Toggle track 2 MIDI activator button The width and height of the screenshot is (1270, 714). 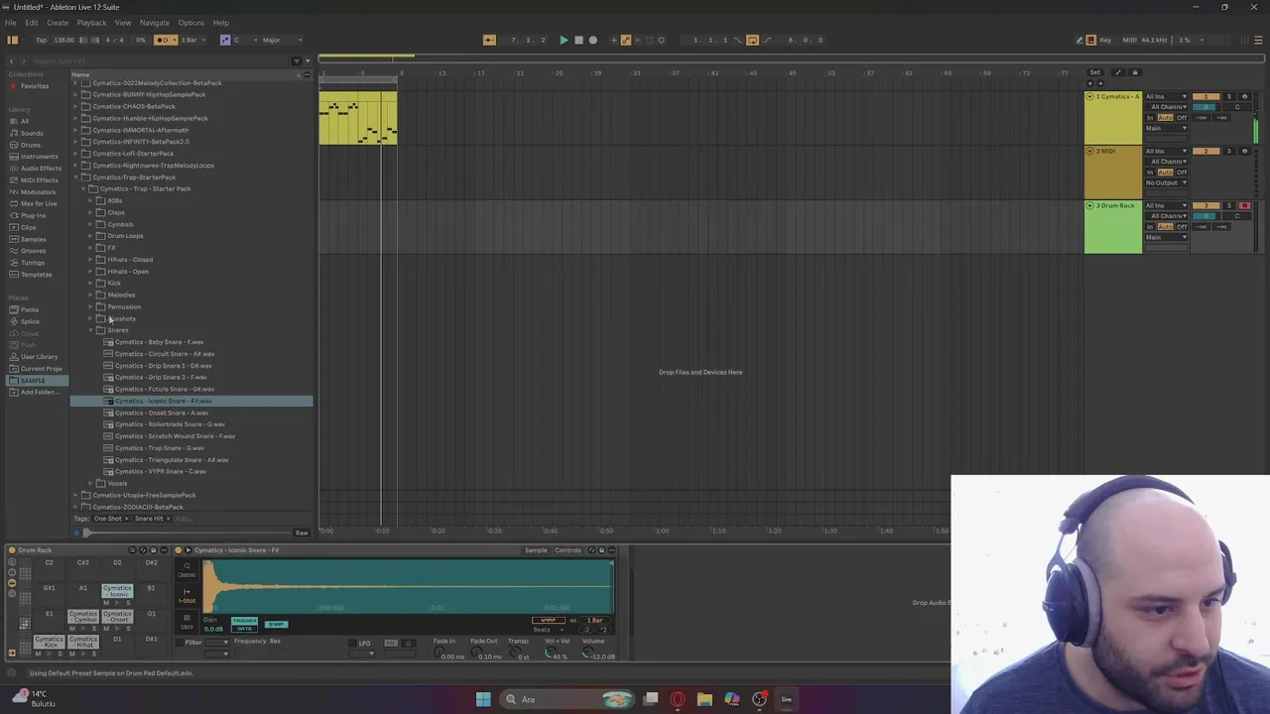(x=1206, y=152)
